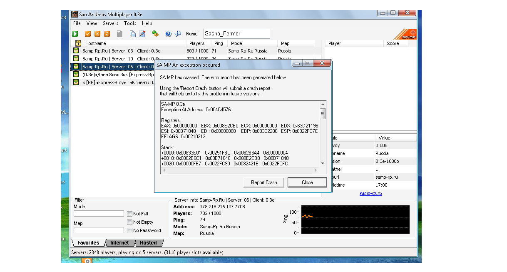Toggle the No Password filter checkbox
This screenshot has height=272, width=507.
pos(129,230)
